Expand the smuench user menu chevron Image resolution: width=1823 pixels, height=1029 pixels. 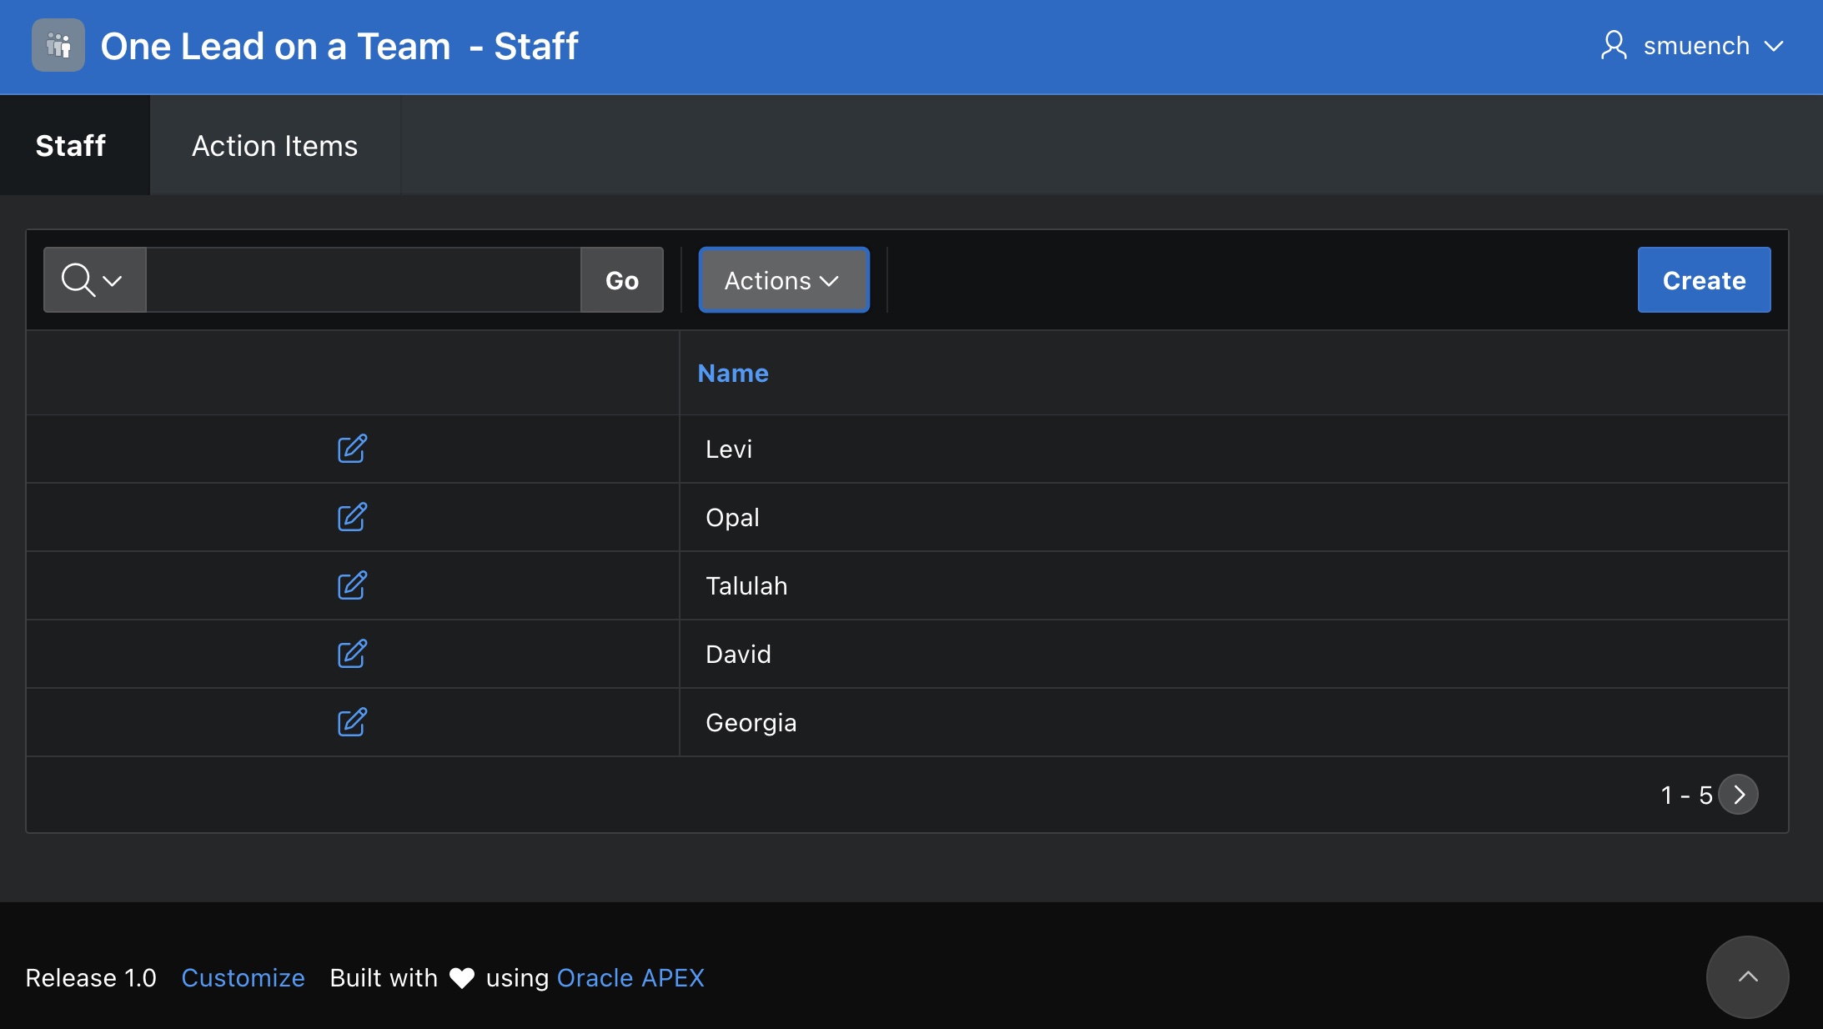click(1775, 47)
